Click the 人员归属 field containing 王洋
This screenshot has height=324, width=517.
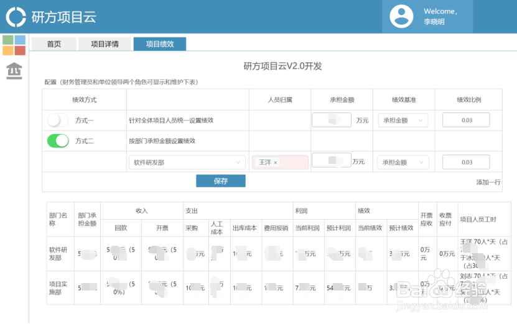coord(280,162)
